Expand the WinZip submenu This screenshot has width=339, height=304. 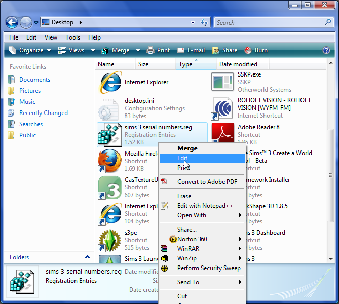(202, 258)
